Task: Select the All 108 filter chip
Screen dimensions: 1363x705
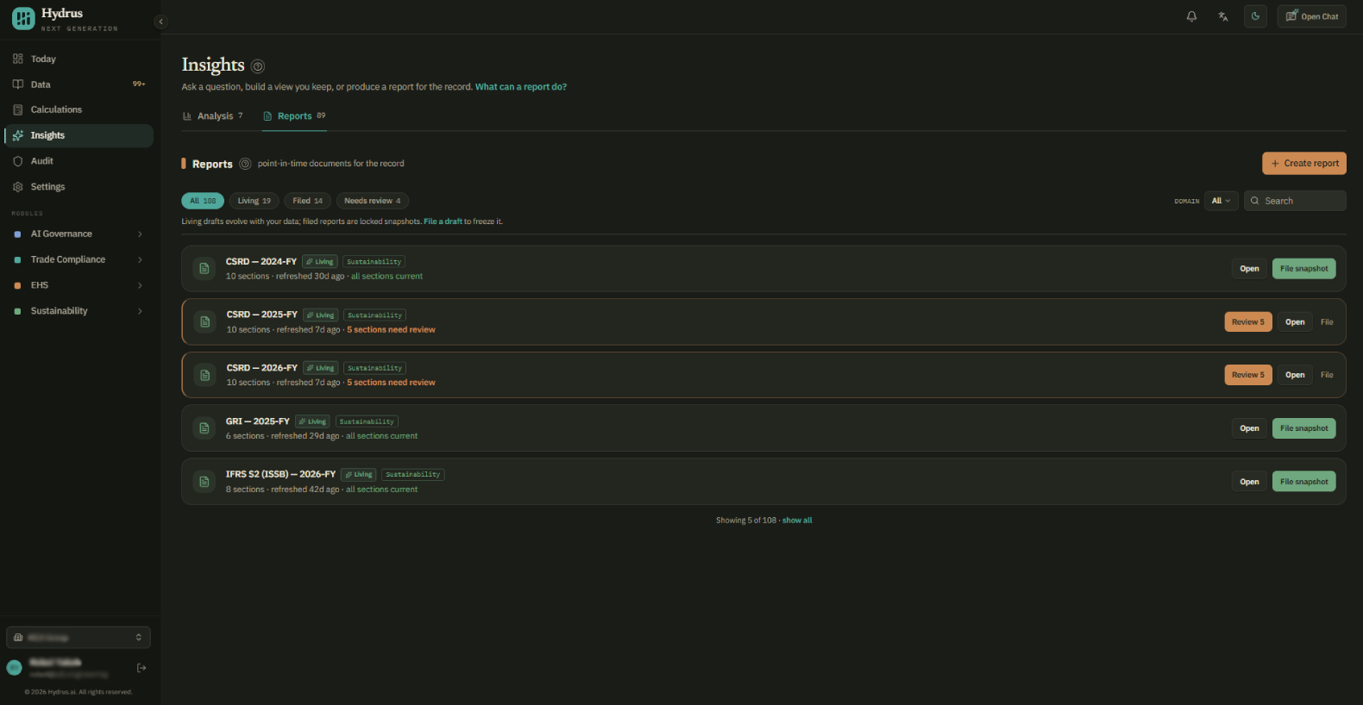Action: click(x=203, y=201)
